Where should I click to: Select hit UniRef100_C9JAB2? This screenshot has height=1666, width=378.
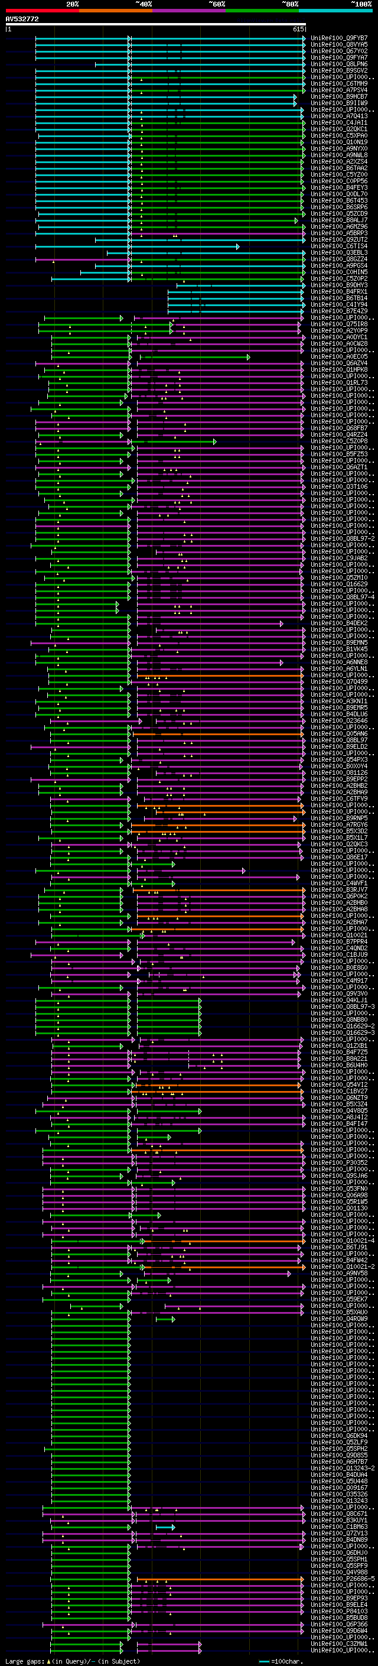(339, 558)
